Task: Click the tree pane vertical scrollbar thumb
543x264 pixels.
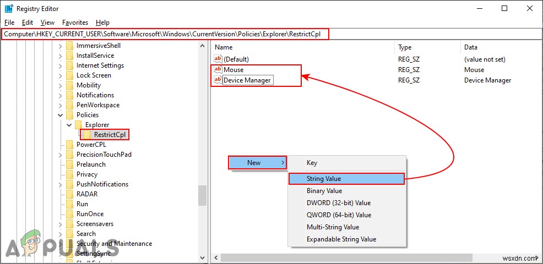Action: point(202,195)
